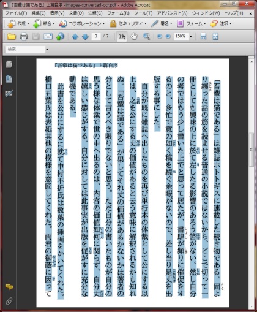Screen dimensions: 257x312
Task: Click the Email envelope icon
Action: 48,37
